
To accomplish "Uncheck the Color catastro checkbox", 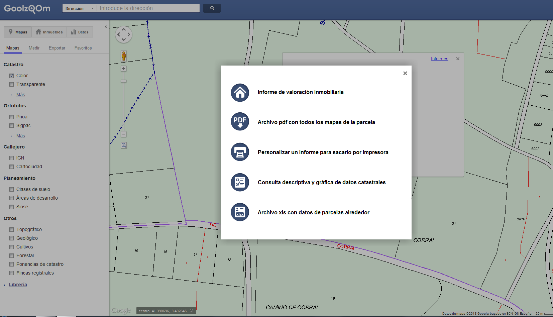I will tap(12, 76).
